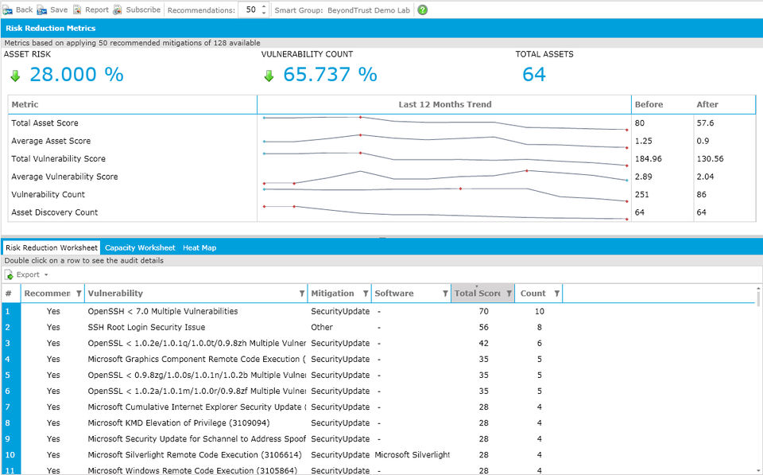Screen dimensions: 763x475
Task: Click the Report button label
Action: (97, 10)
